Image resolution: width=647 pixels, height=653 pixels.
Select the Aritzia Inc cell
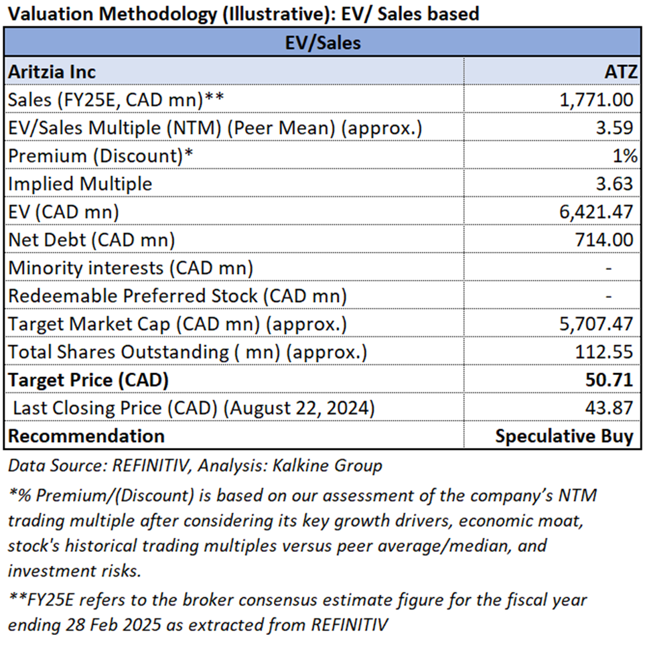52,72
